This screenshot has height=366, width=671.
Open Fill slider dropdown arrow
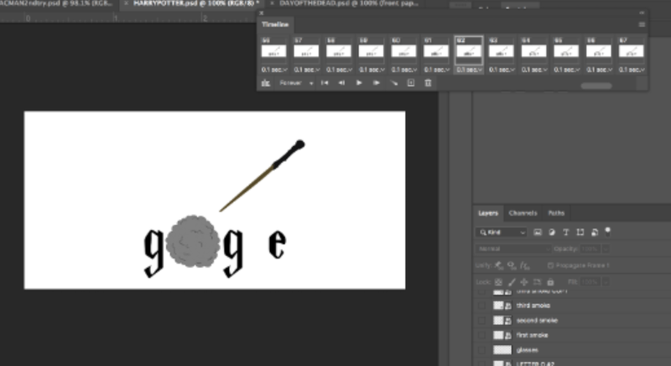(x=606, y=282)
